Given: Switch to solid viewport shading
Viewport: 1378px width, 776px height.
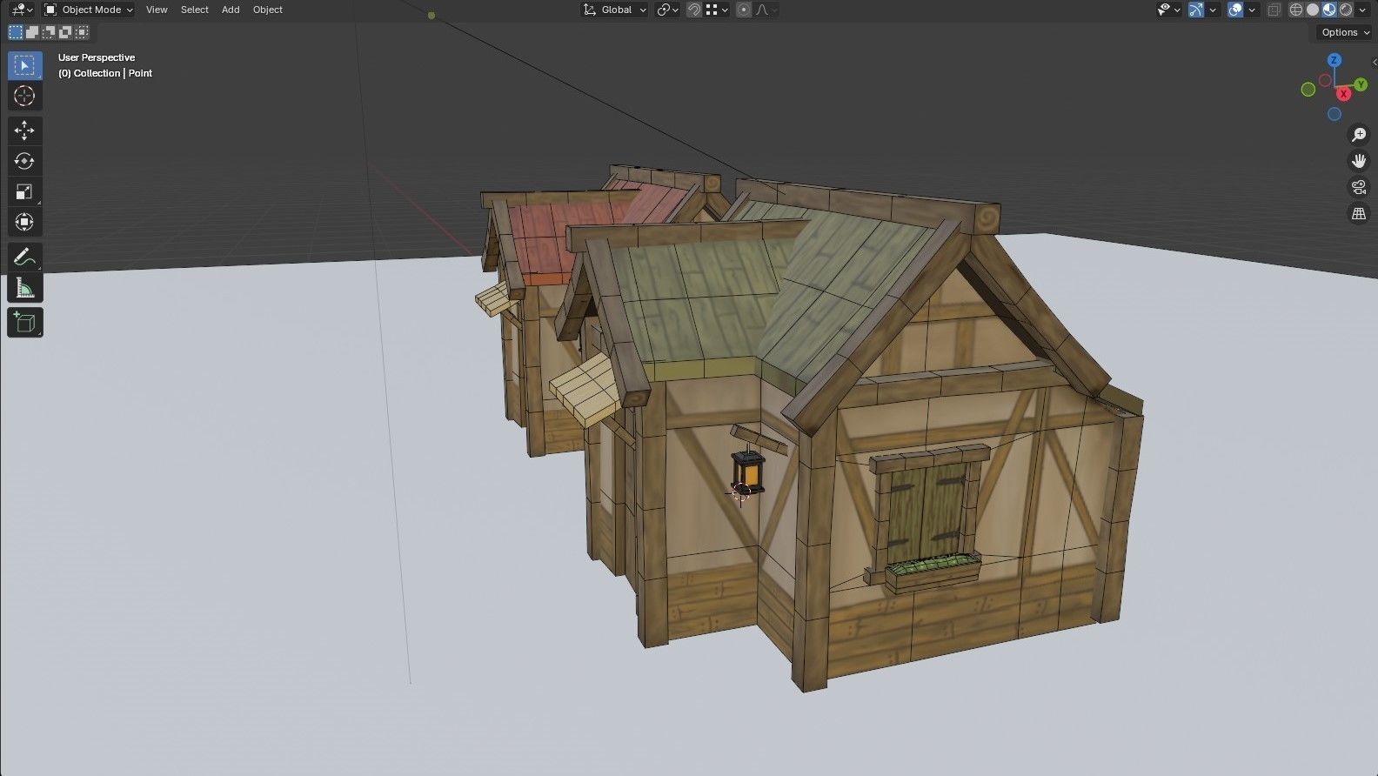Looking at the screenshot, I should [1313, 10].
